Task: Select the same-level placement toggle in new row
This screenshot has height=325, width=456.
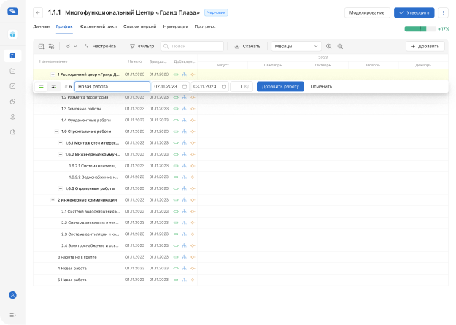Action: coord(41,86)
